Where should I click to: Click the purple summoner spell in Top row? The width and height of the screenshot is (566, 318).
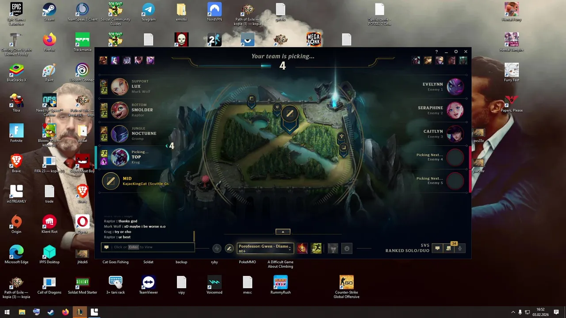(x=104, y=161)
